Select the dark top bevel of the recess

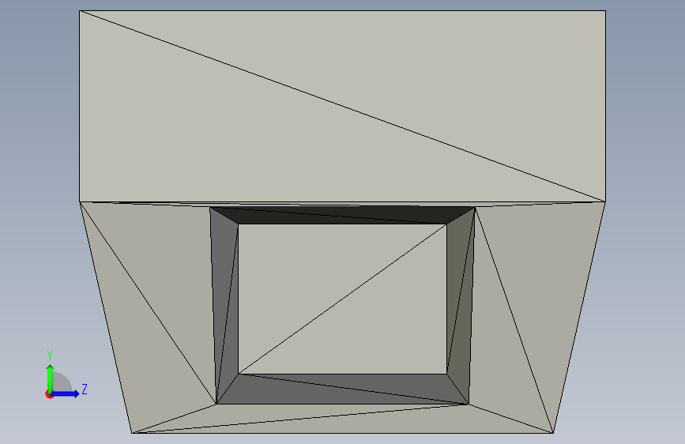point(342,216)
